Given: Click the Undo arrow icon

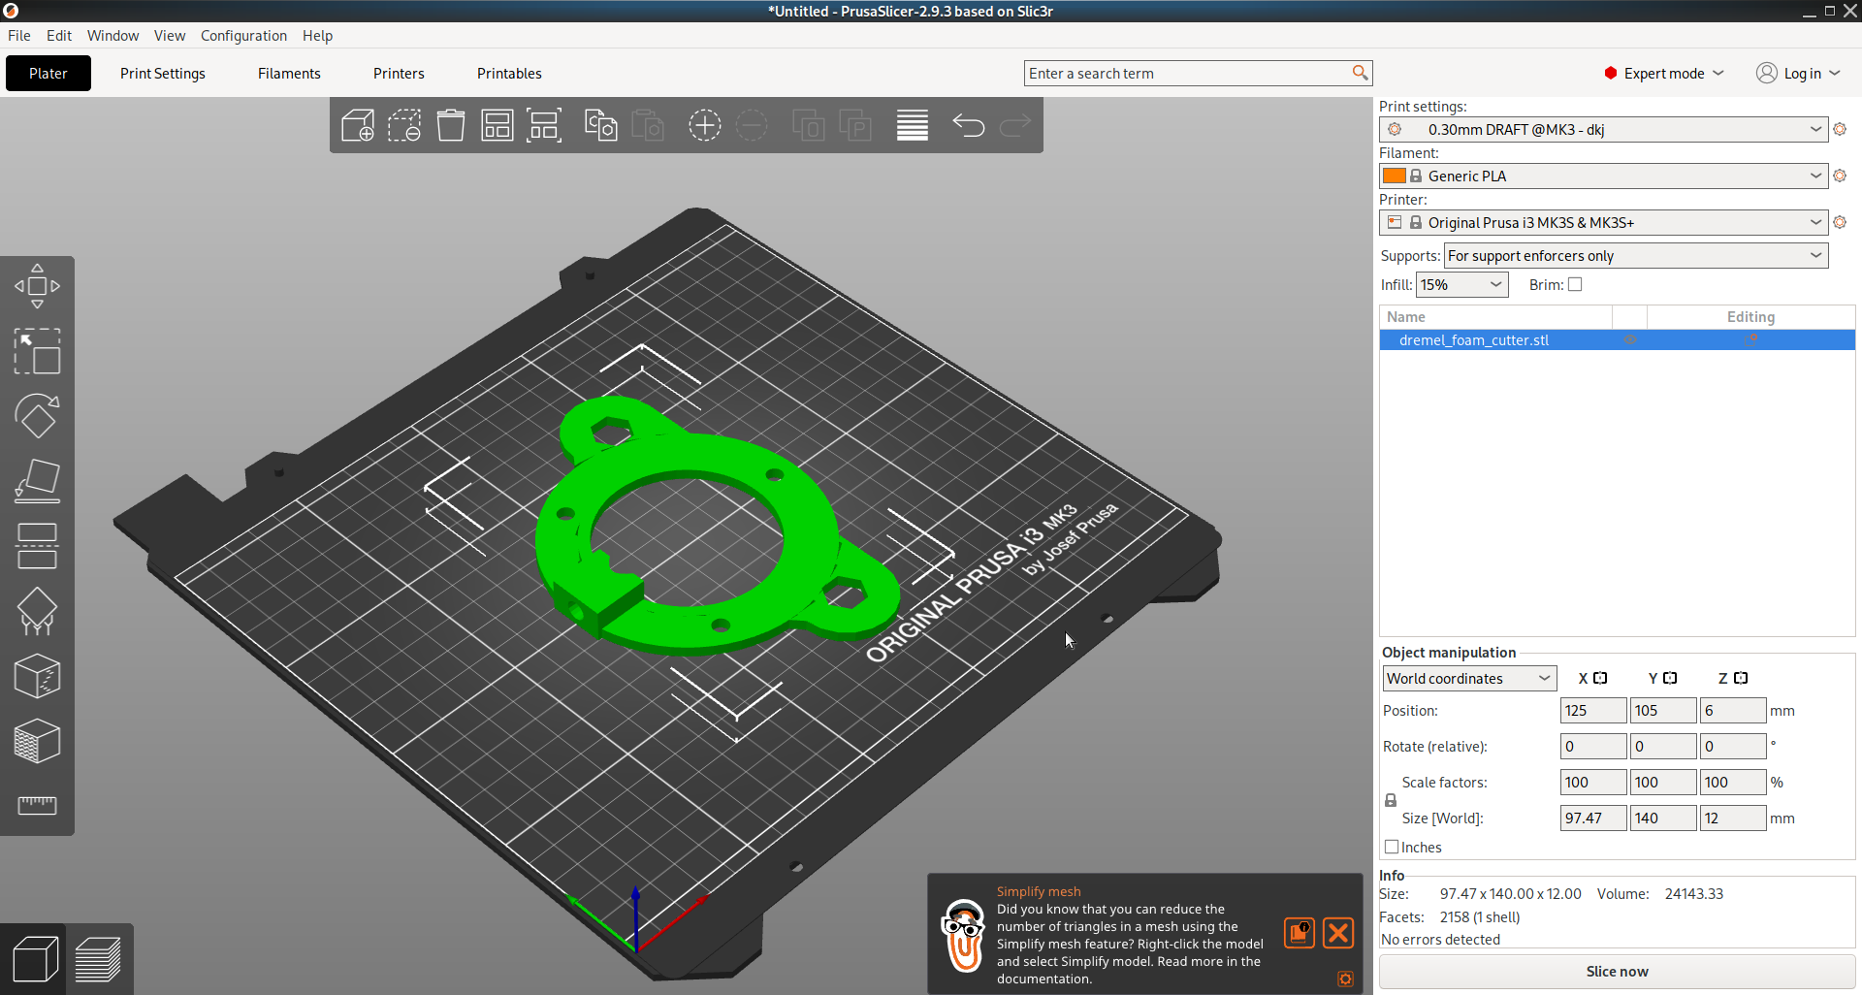Looking at the screenshot, I should (968, 126).
